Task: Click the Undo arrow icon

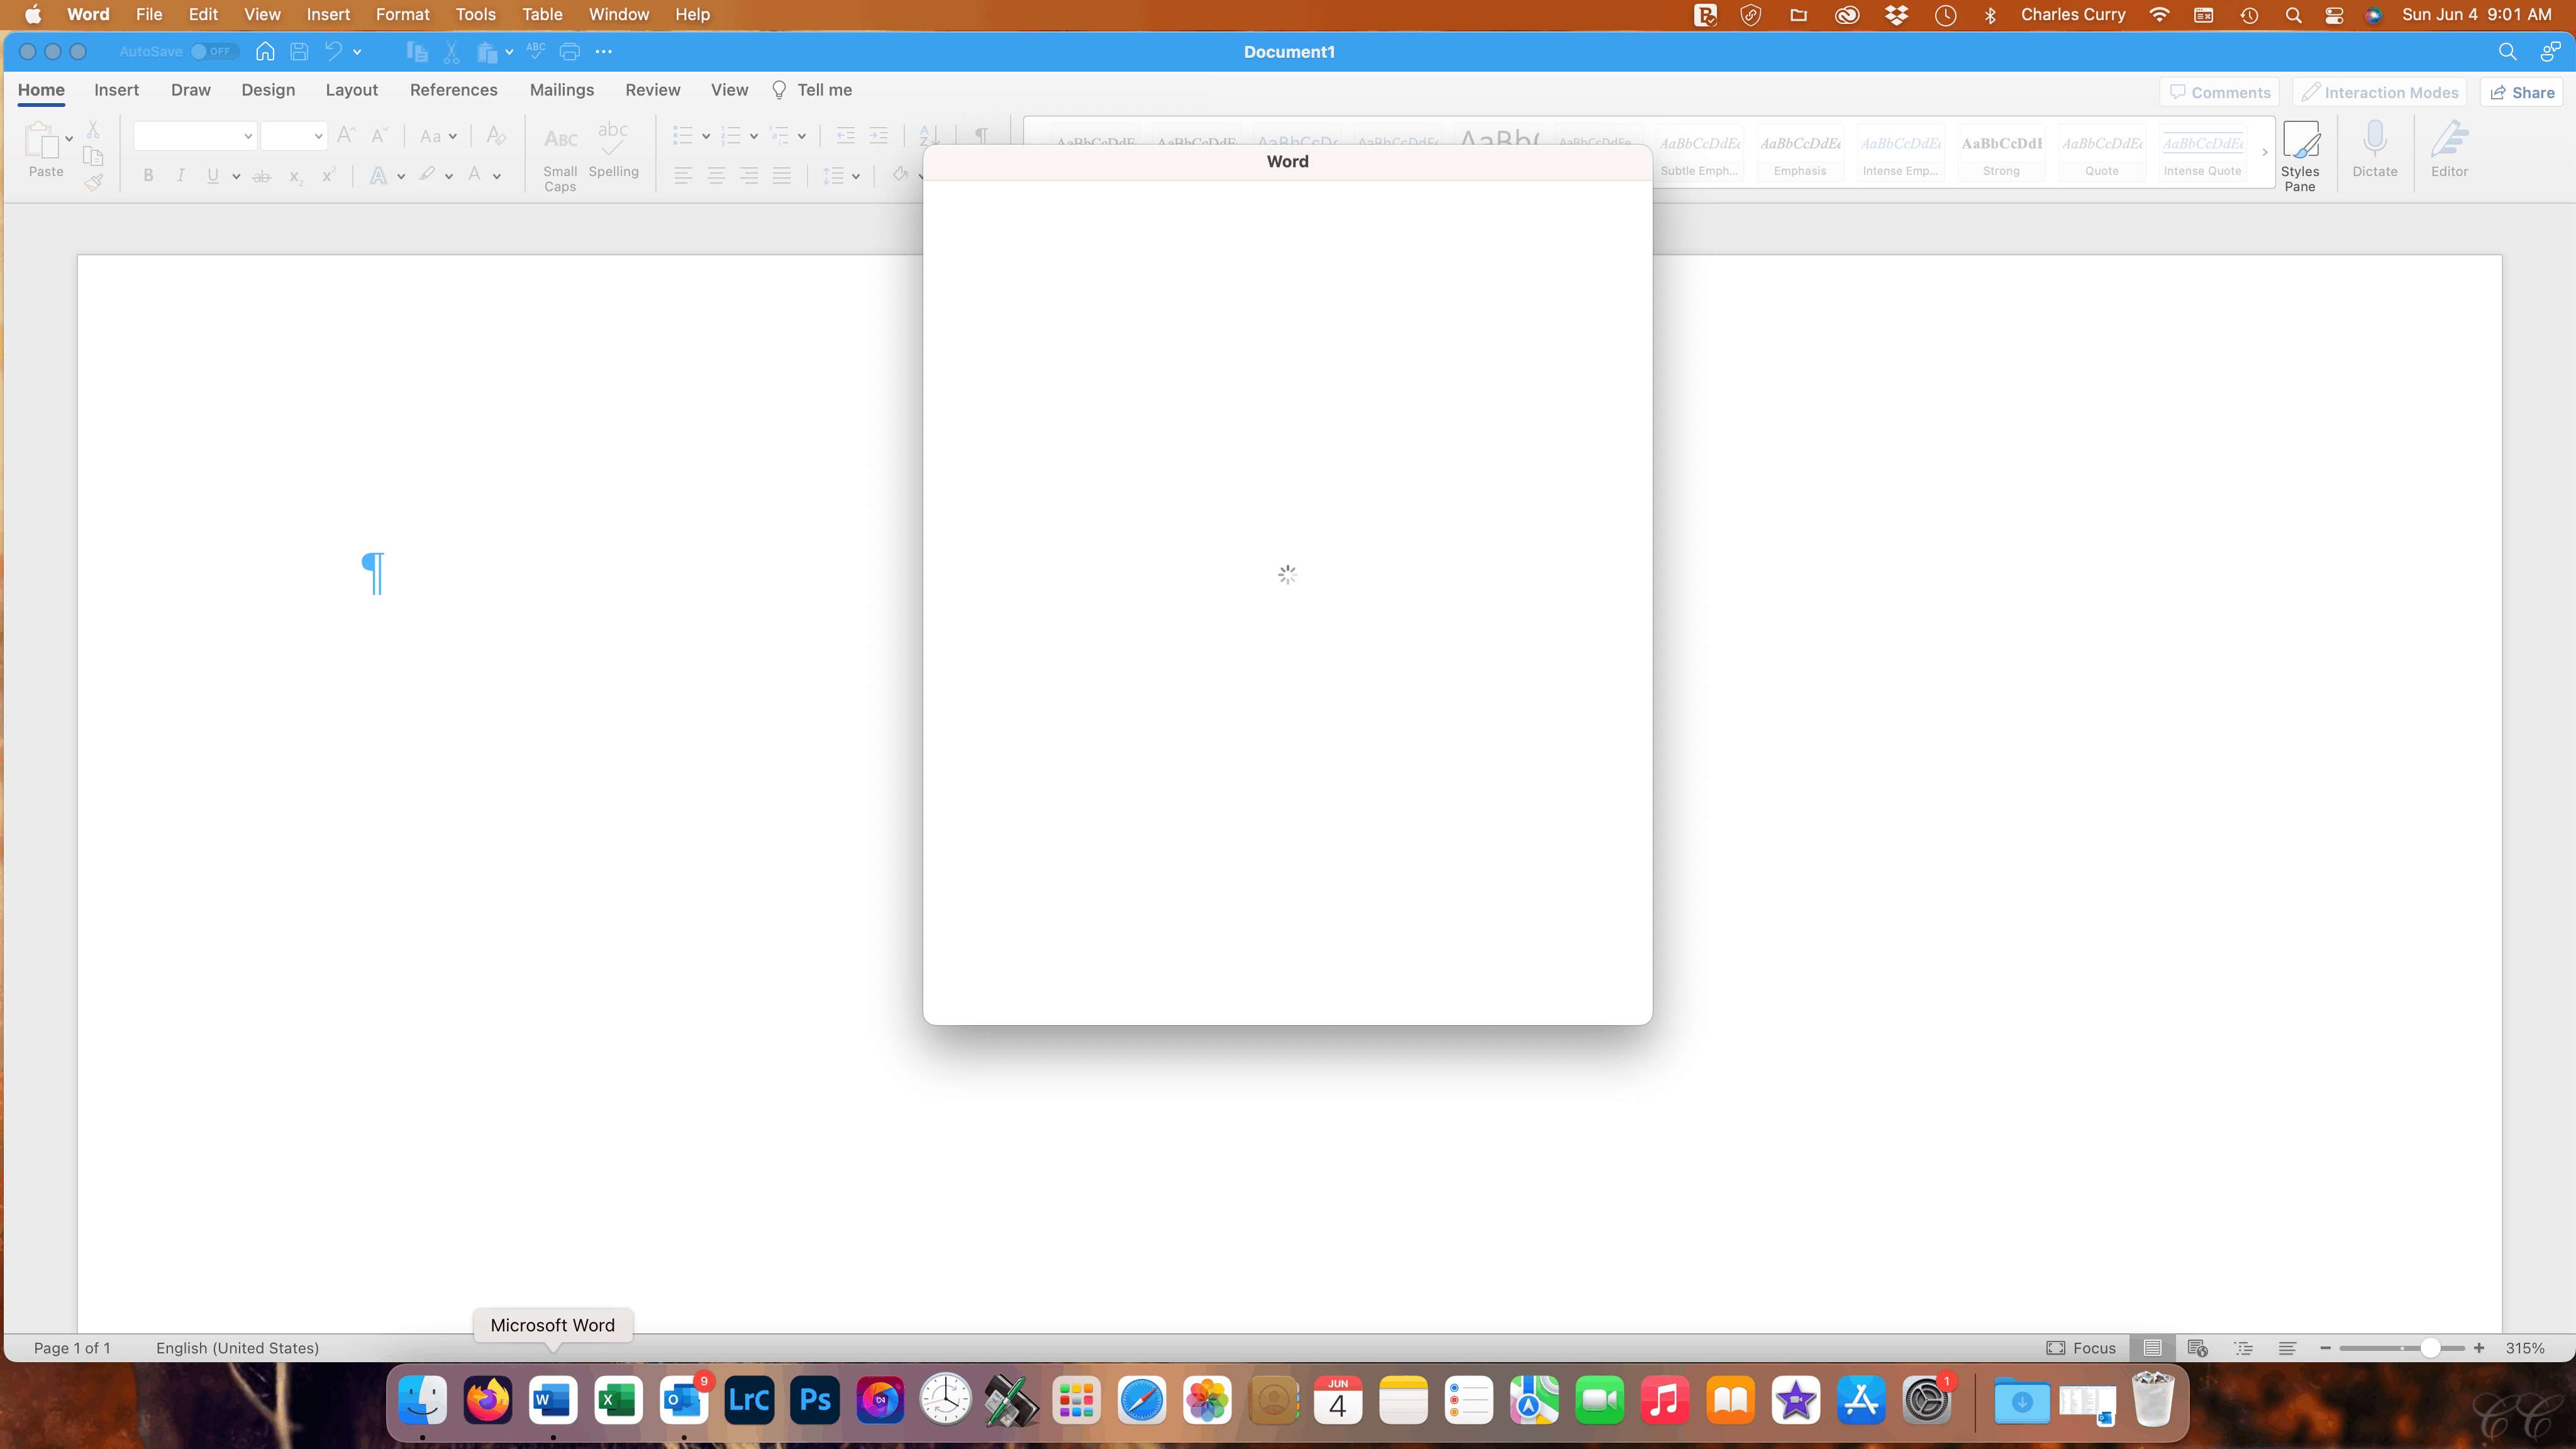Action: coord(333,51)
